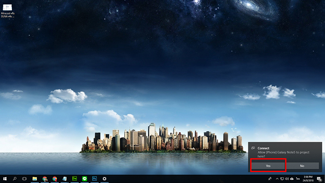Decline projection by clicking No

point(302,166)
